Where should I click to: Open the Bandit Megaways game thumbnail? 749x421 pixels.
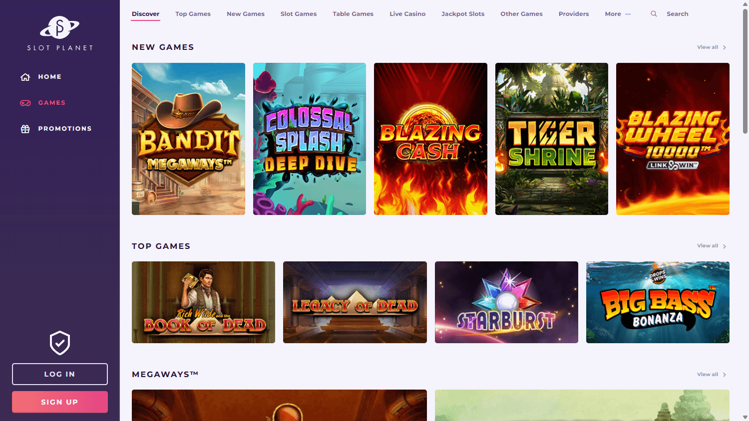(188, 139)
